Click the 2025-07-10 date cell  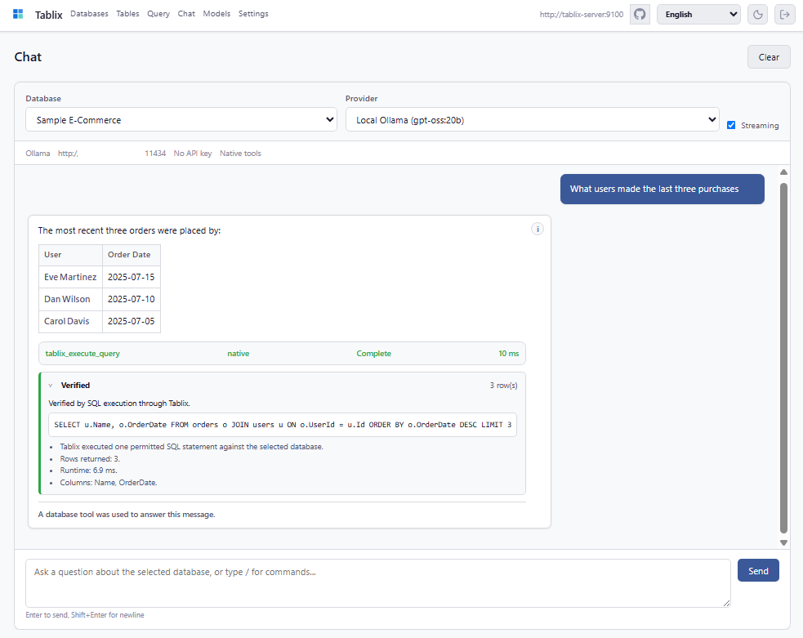click(x=131, y=299)
